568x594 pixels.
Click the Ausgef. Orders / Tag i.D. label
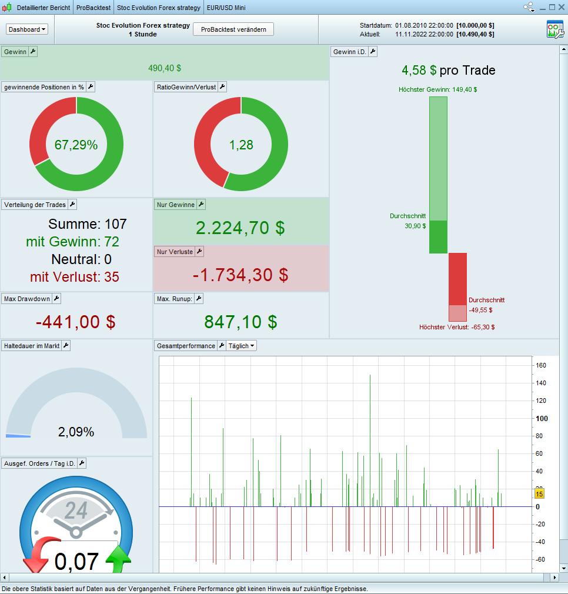[x=40, y=463]
